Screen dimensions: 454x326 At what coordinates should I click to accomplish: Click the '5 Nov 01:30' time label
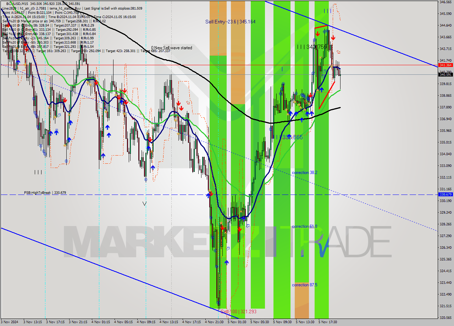[x=237, y=322]
